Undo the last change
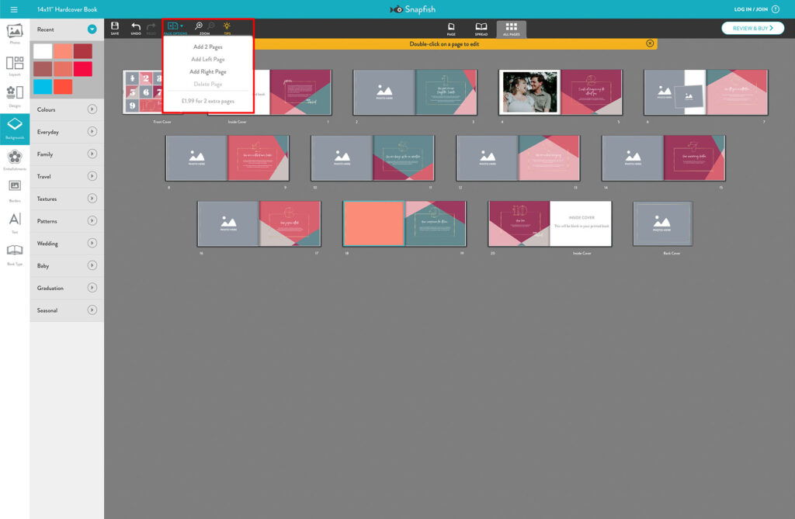The height and width of the screenshot is (519, 795). coord(135,28)
